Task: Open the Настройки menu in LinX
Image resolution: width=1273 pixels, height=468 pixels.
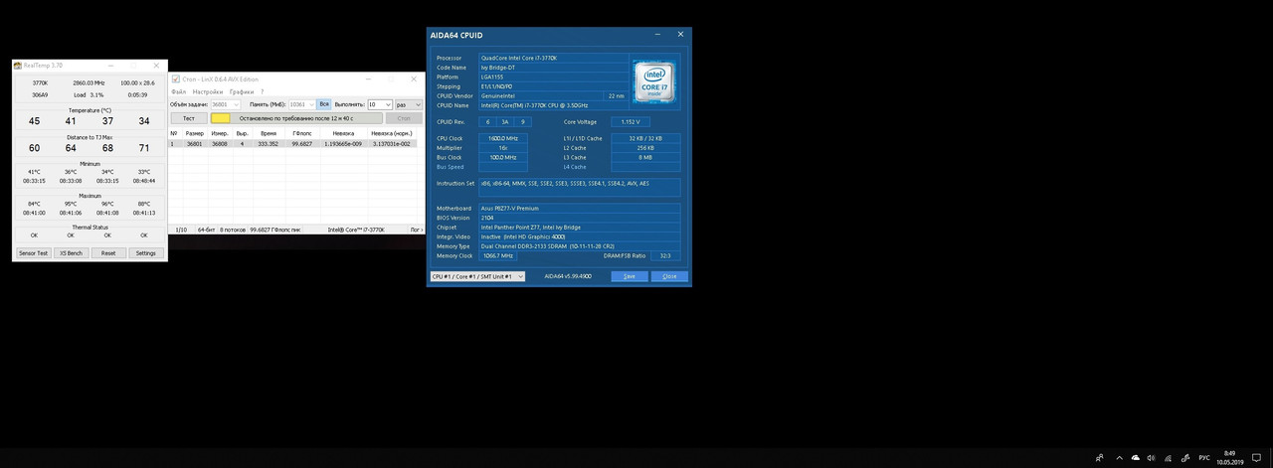Action: [x=208, y=91]
